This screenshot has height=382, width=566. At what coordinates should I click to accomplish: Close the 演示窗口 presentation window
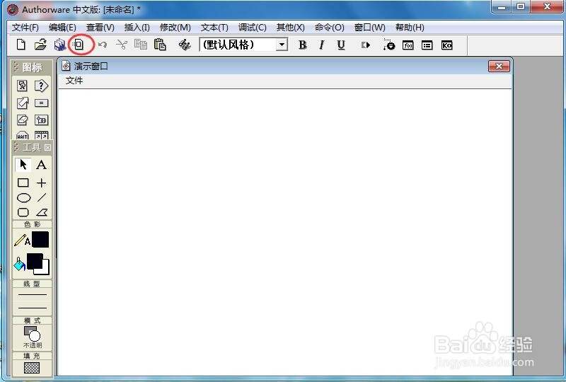[x=499, y=66]
